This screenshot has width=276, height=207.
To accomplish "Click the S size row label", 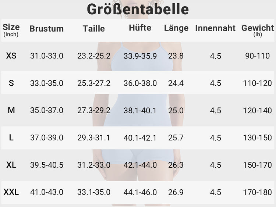I will (x=11, y=83).
